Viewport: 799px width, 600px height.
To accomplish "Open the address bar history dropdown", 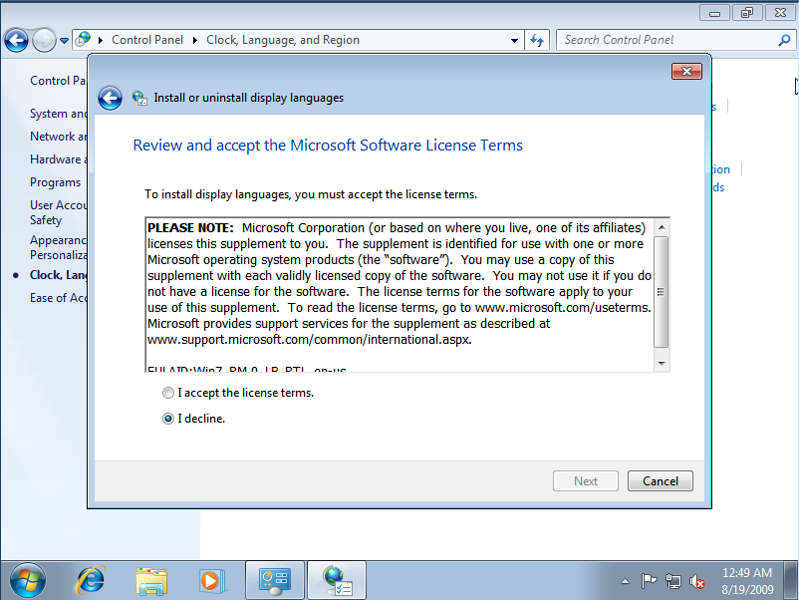I will pyautogui.click(x=515, y=40).
